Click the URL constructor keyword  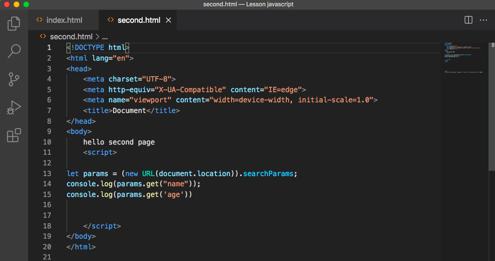(148, 174)
